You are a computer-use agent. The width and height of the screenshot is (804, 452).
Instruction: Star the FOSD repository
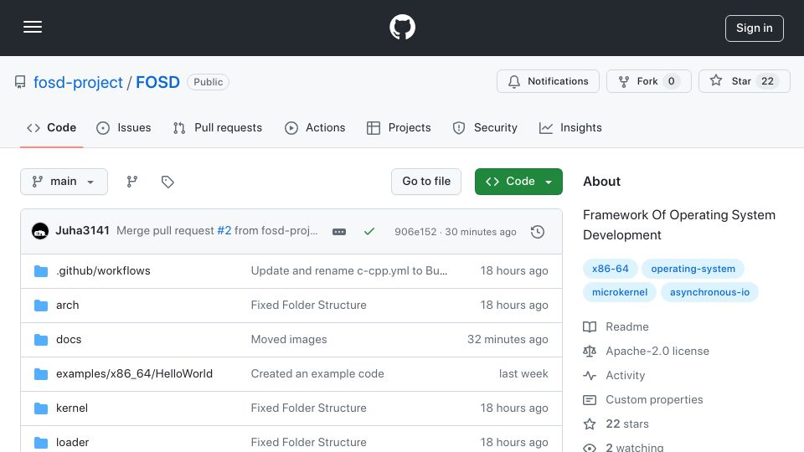click(x=744, y=81)
